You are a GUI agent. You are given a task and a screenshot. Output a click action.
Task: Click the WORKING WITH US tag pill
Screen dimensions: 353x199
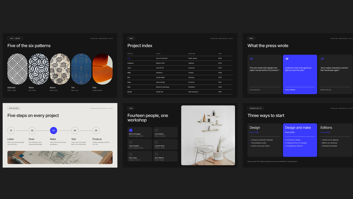tap(256, 108)
